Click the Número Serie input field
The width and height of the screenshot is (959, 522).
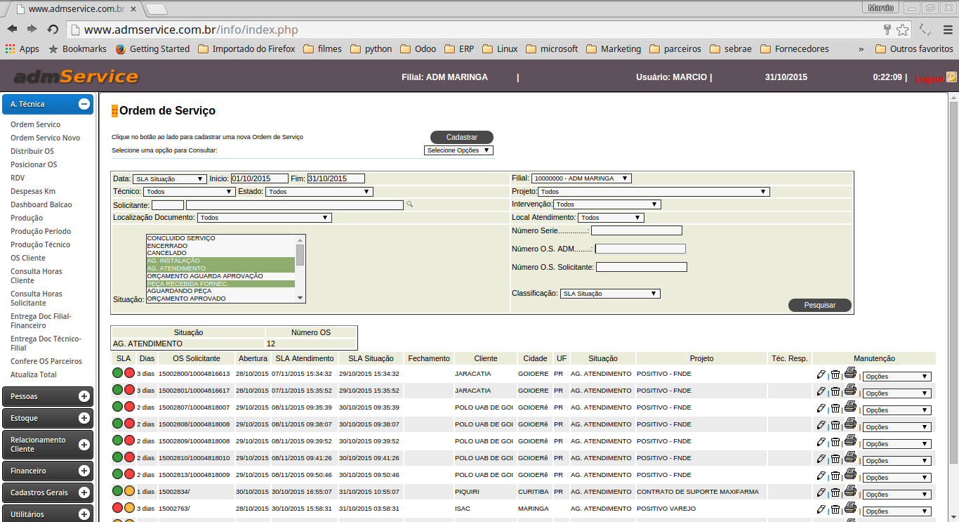[x=636, y=230]
